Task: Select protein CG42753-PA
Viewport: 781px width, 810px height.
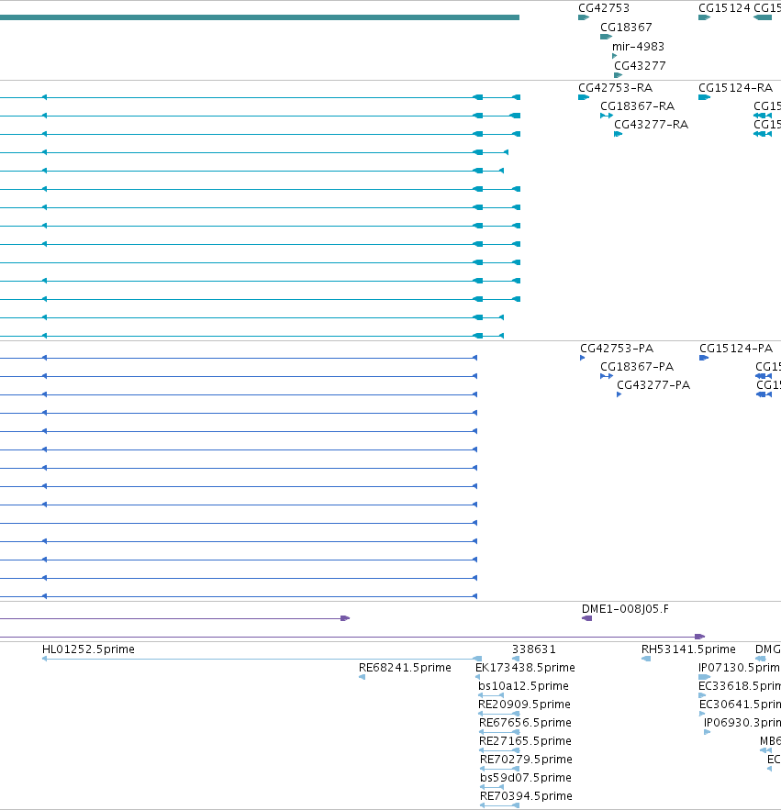Action: point(617,349)
